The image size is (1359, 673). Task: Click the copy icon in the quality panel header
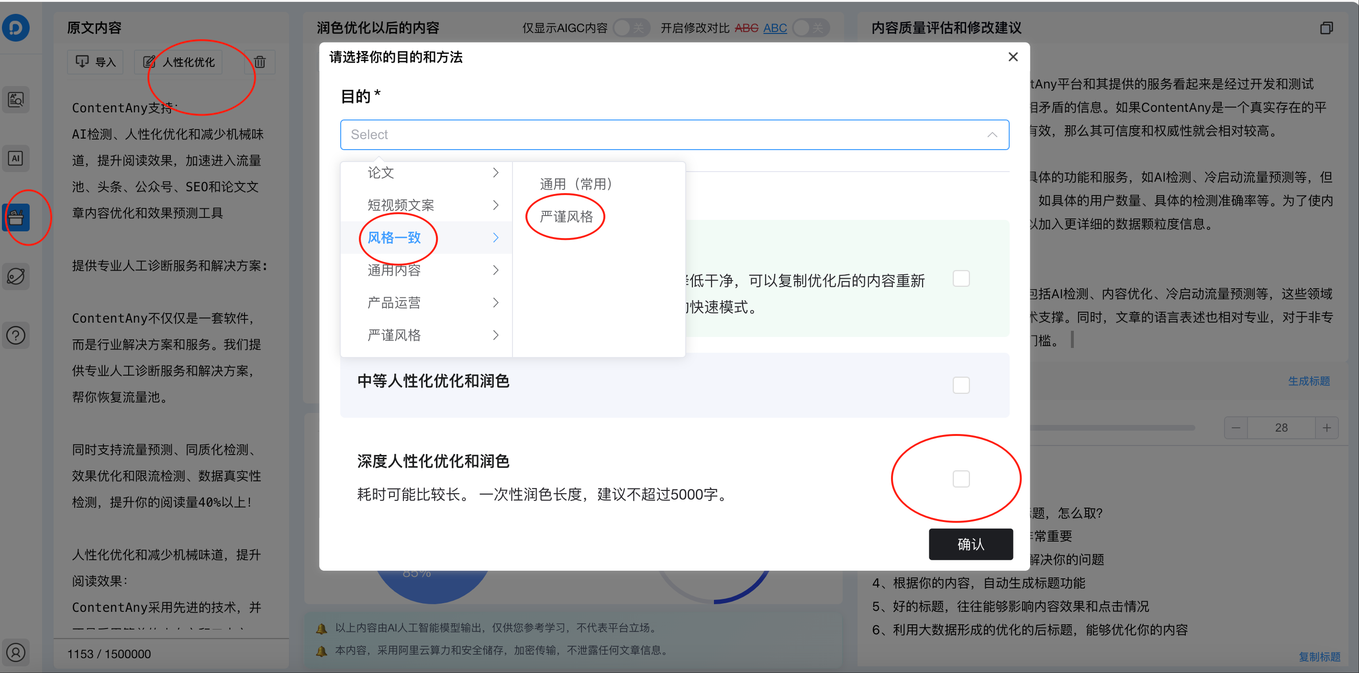point(1328,28)
